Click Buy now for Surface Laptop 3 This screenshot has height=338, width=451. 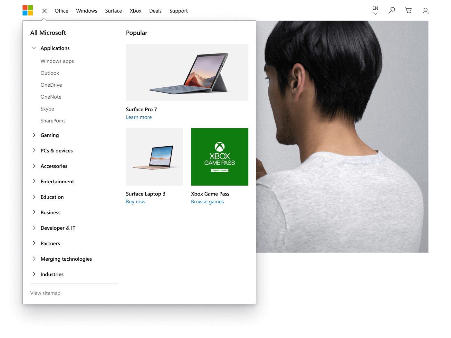(136, 202)
